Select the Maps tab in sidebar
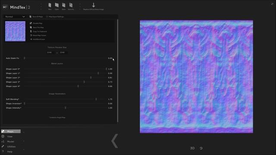The height and width of the screenshot is (155, 276). click(x=11, y=131)
